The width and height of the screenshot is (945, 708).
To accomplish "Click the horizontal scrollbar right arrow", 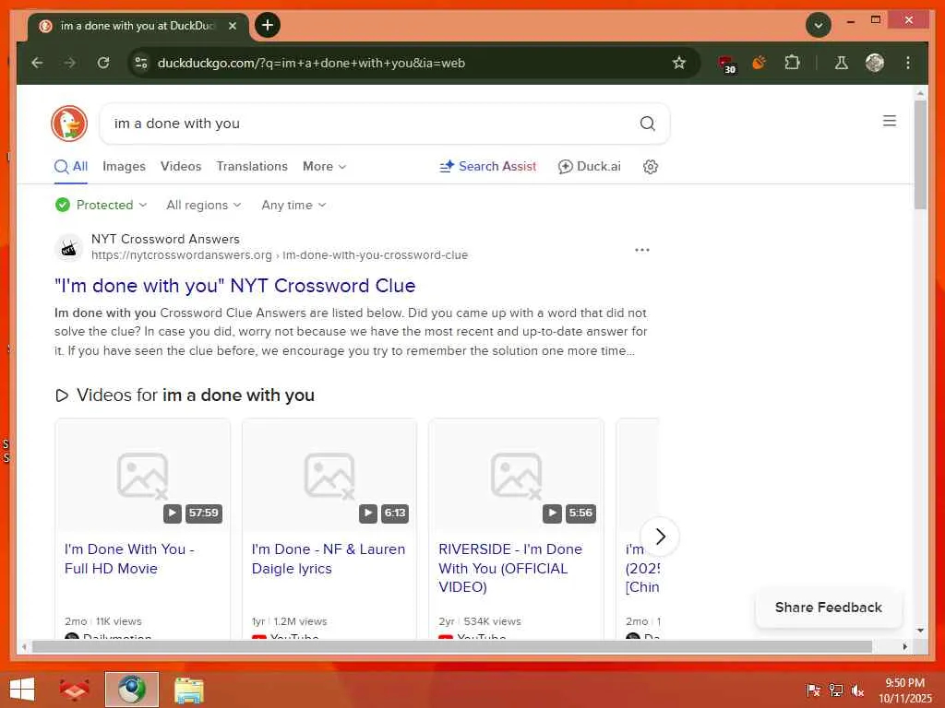I will tap(904, 646).
